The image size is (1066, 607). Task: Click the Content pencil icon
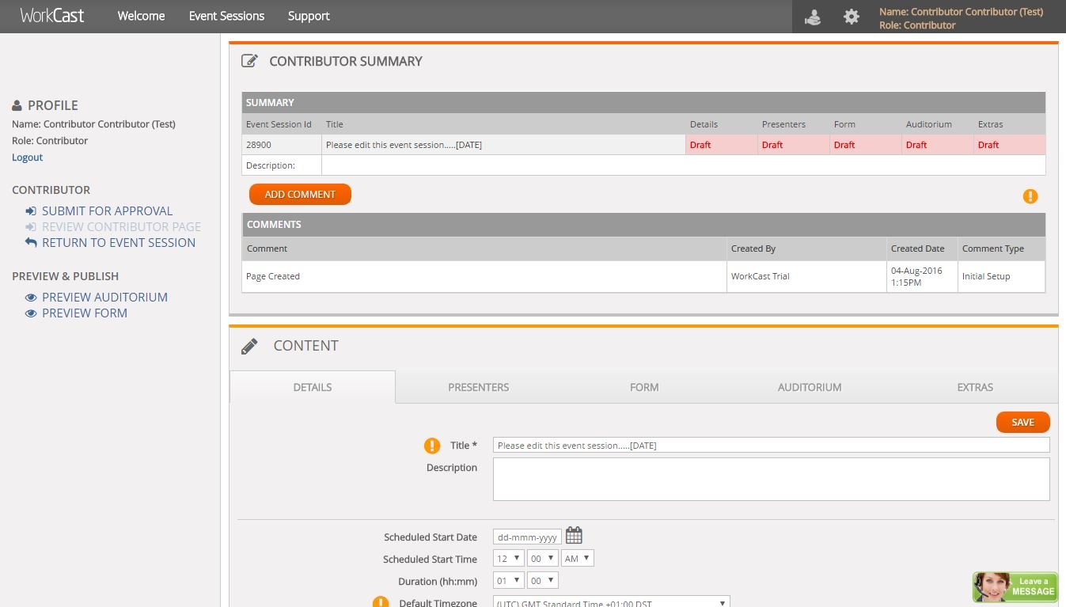click(x=249, y=346)
